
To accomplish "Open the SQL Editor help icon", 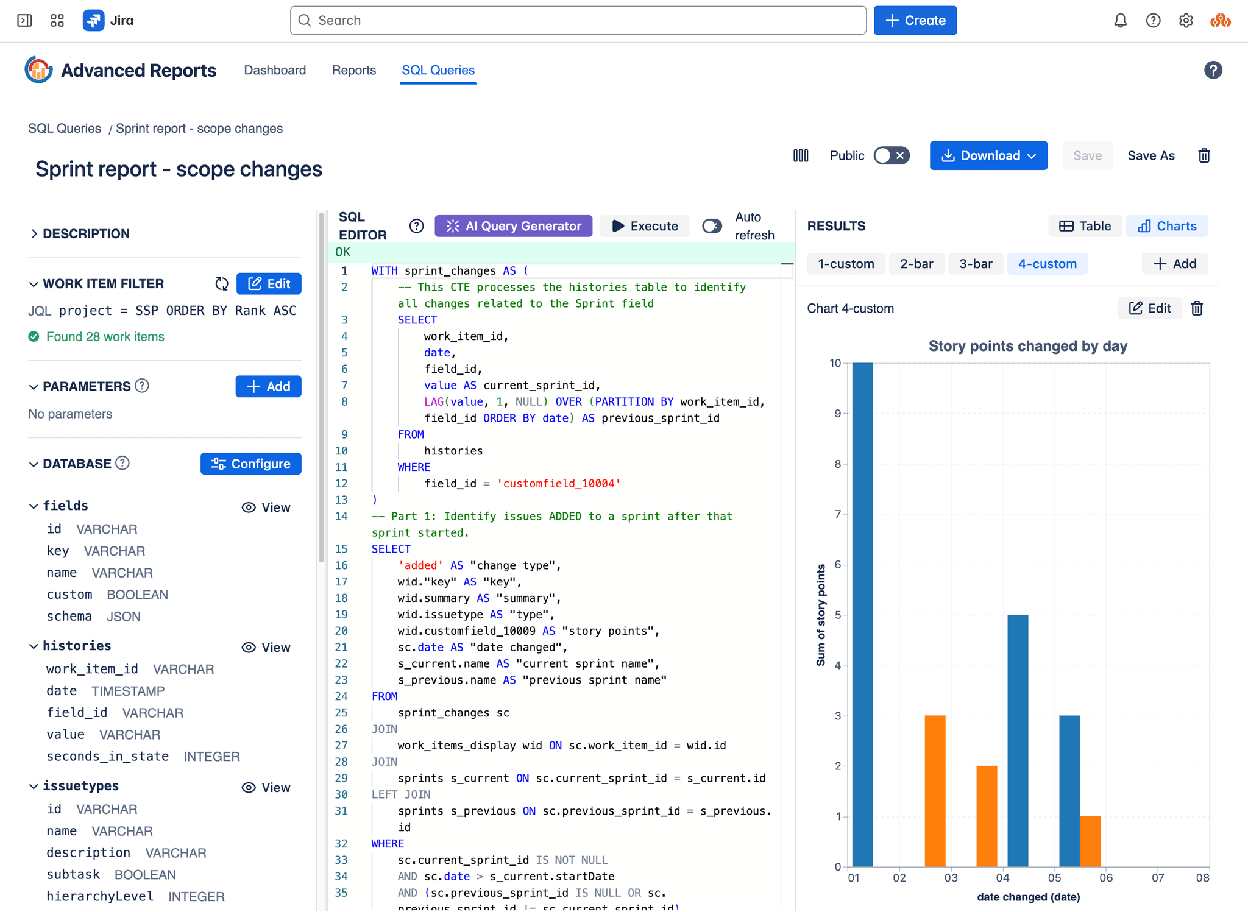I will click(416, 226).
